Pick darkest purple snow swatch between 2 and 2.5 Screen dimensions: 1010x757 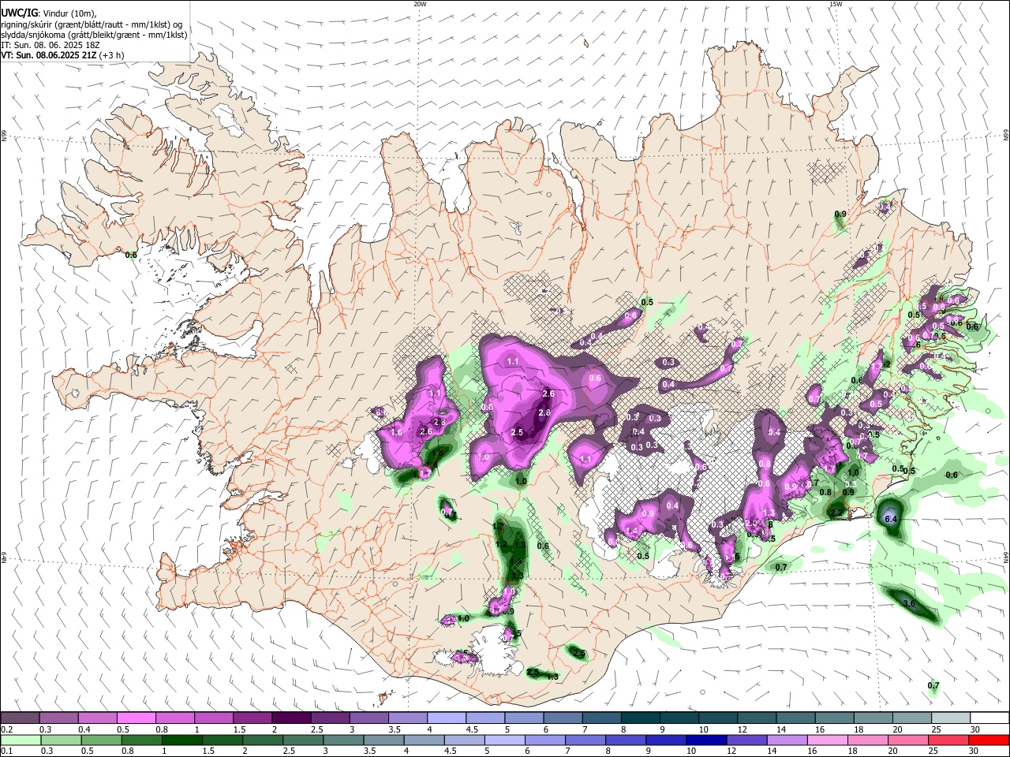[290, 718]
